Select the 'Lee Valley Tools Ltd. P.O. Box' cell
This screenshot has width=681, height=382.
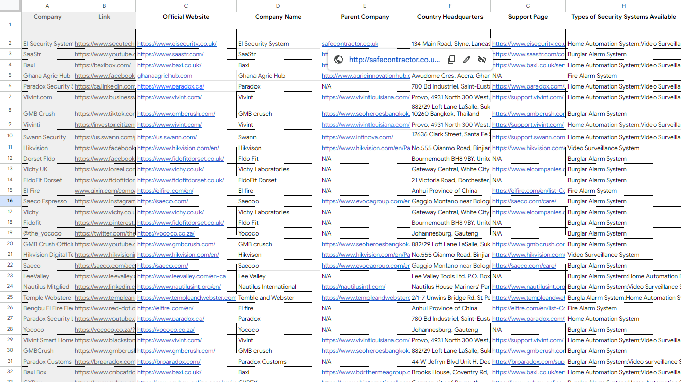450,276
